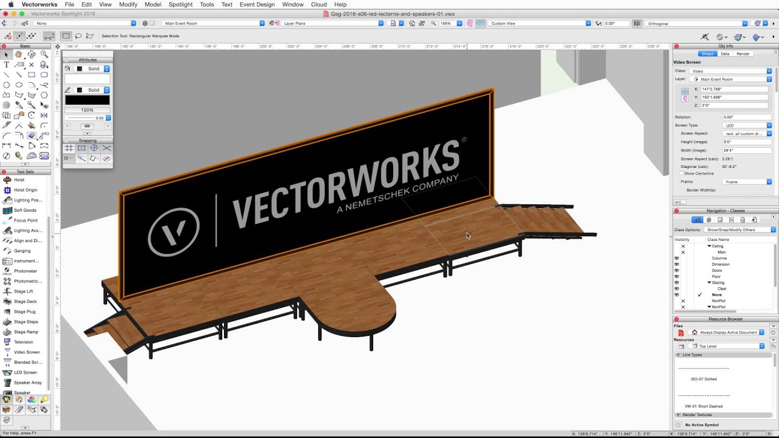The height and width of the screenshot is (438, 779).
Task: Click the Rotation value field
Action: (x=747, y=117)
